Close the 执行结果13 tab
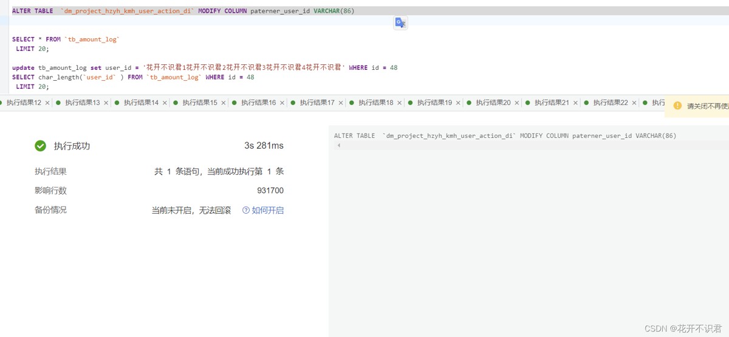Image resolution: width=729 pixels, height=337 pixels. 106,103
